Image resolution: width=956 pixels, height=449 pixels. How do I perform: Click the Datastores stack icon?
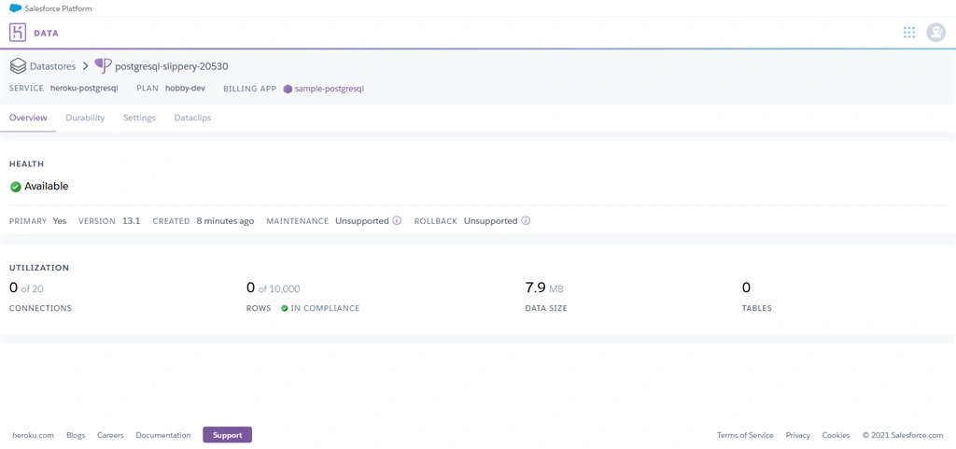point(19,65)
